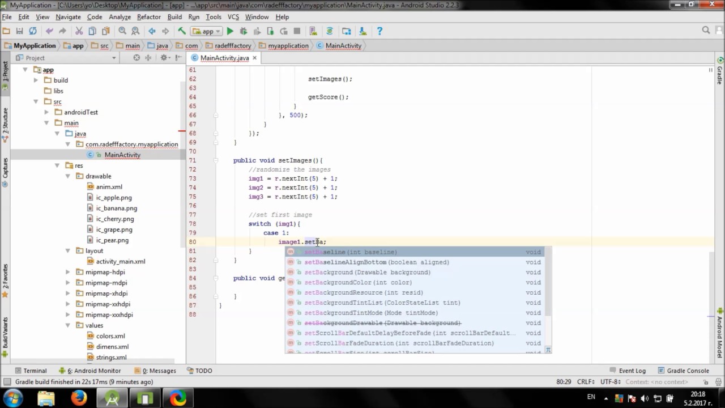
Task: Open the Project Structure icon
Action: (x=346, y=31)
